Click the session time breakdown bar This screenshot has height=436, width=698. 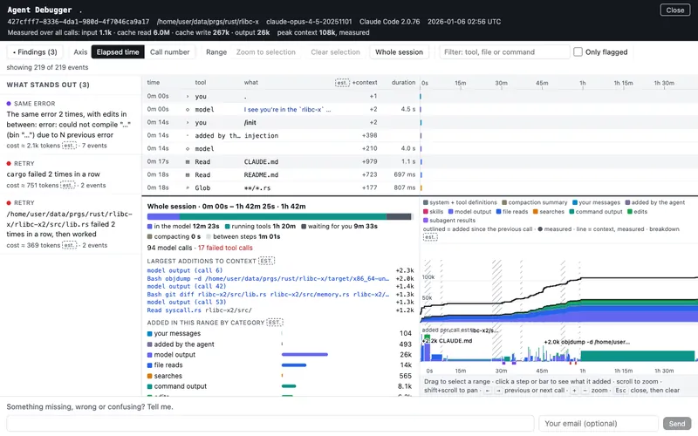coord(279,216)
